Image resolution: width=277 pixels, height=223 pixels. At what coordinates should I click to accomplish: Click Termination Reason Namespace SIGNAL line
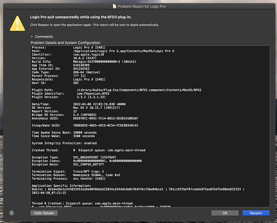click(76, 175)
